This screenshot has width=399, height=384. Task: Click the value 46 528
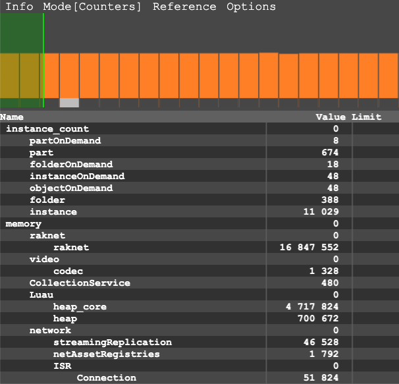(321, 342)
